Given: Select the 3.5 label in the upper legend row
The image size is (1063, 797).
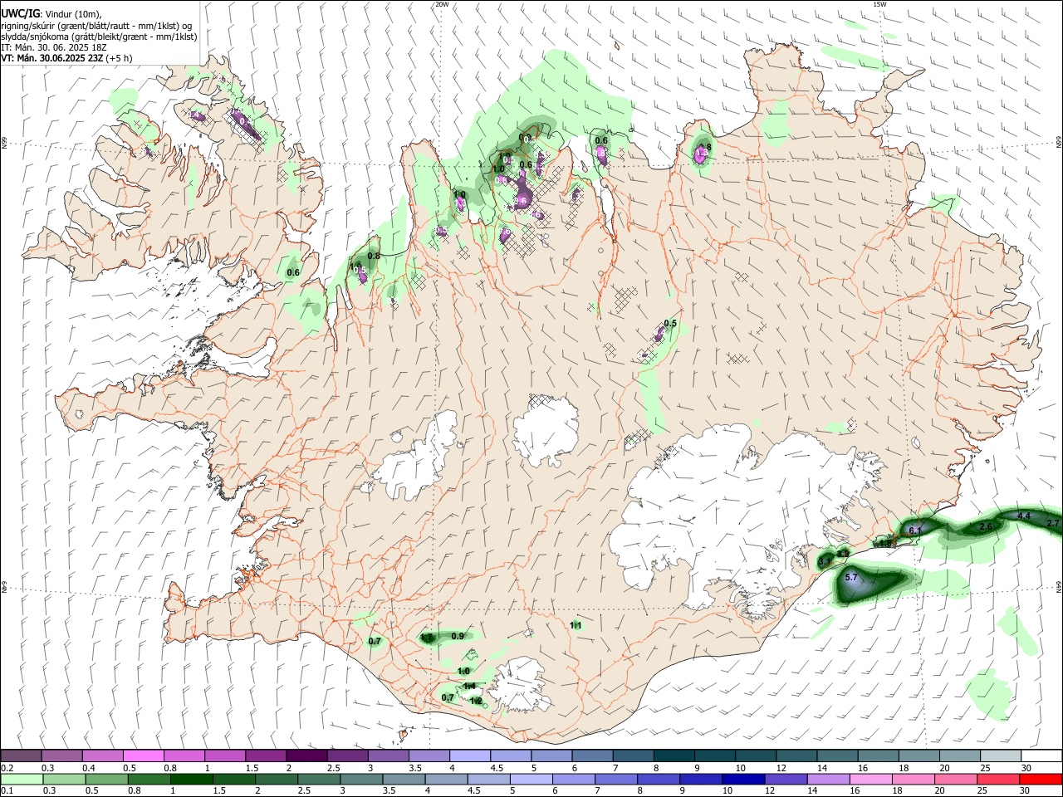Looking at the screenshot, I should coord(415,768).
